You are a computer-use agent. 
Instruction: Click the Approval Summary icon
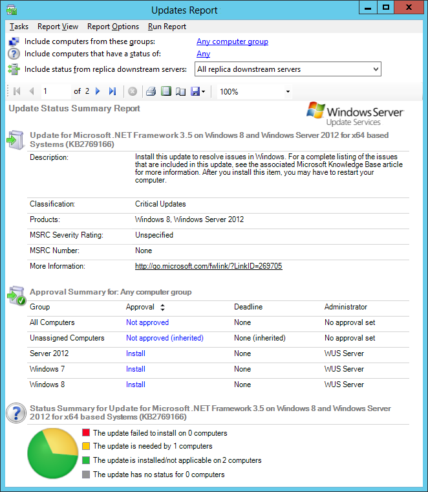[17, 295]
